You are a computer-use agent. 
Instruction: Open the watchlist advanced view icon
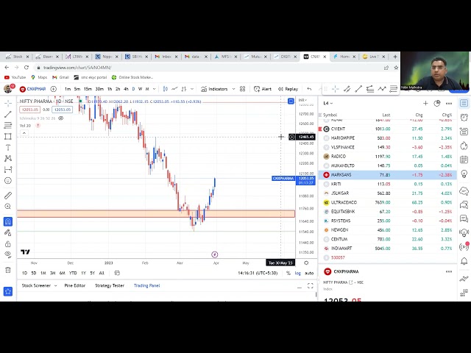coord(437,103)
